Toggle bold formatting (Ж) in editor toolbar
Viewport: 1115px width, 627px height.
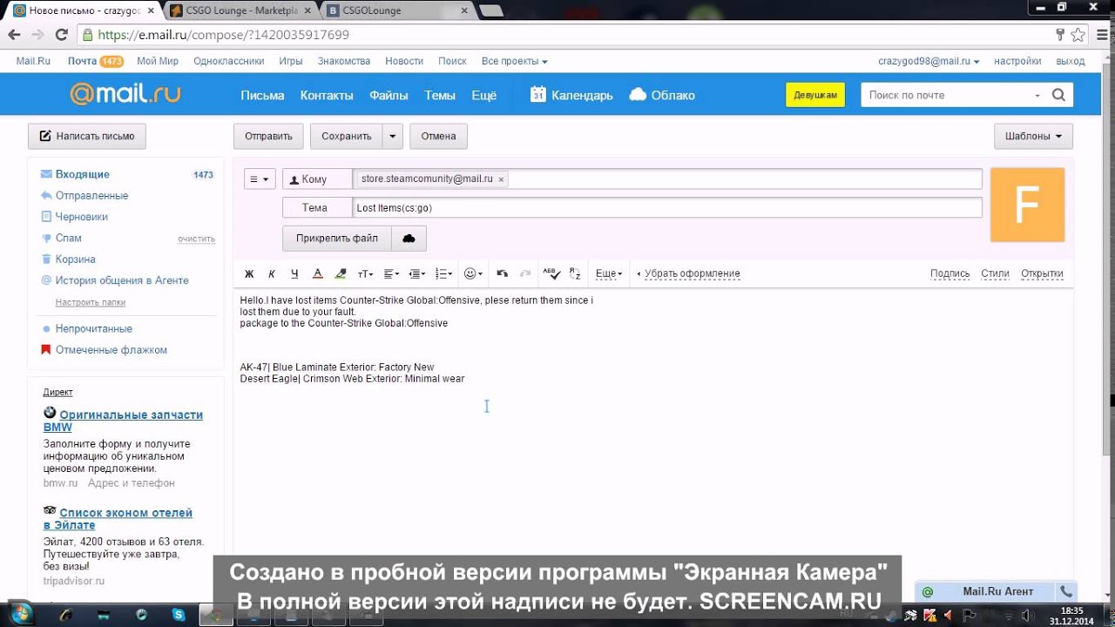pos(249,273)
